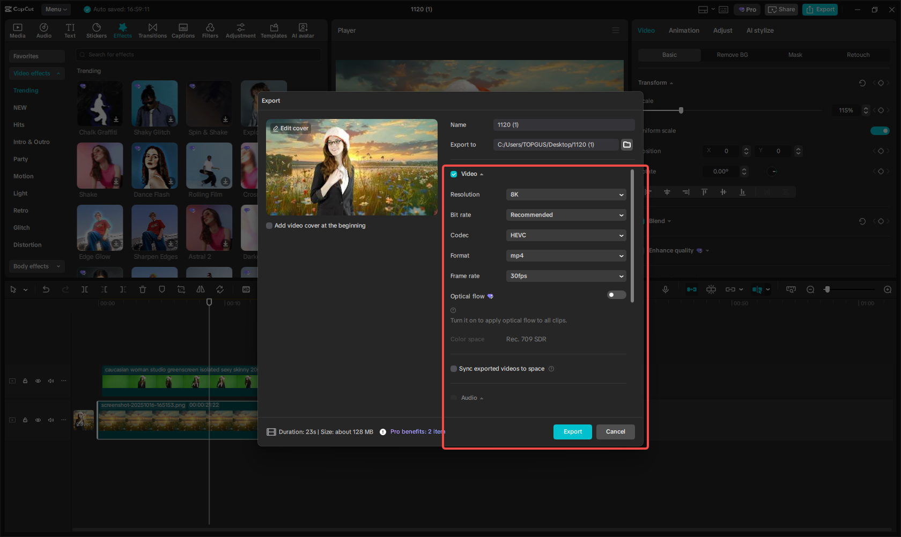Check Add video cover at the beginning
Screen dimensions: 901x537
(x=269, y=226)
